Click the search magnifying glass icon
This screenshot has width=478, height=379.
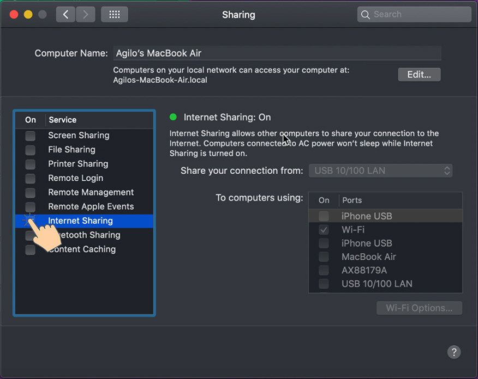[x=366, y=14]
